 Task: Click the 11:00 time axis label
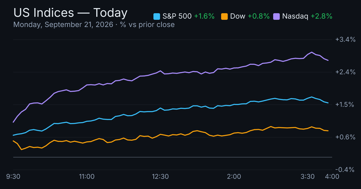coord(87,176)
